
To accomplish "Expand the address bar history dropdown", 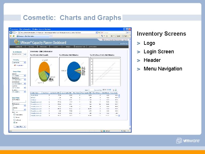I will (97, 33).
